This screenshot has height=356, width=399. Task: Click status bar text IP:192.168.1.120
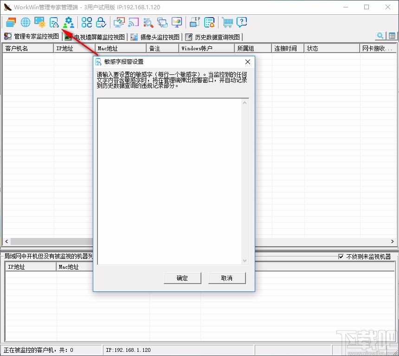128,350
